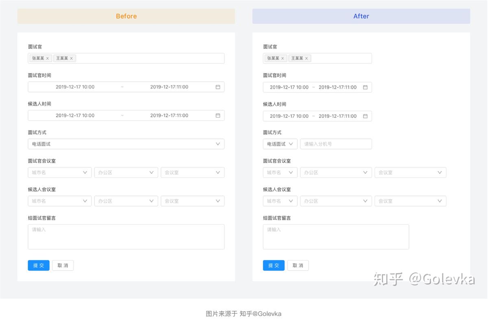Image resolution: width=488 pixels, height=325 pixels.
Task: Click the After header label
Action: pos(361,16)
